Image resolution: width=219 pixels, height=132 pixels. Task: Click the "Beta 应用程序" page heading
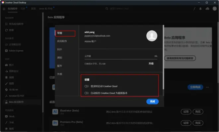pyautogui.click(x=56, y=17)
